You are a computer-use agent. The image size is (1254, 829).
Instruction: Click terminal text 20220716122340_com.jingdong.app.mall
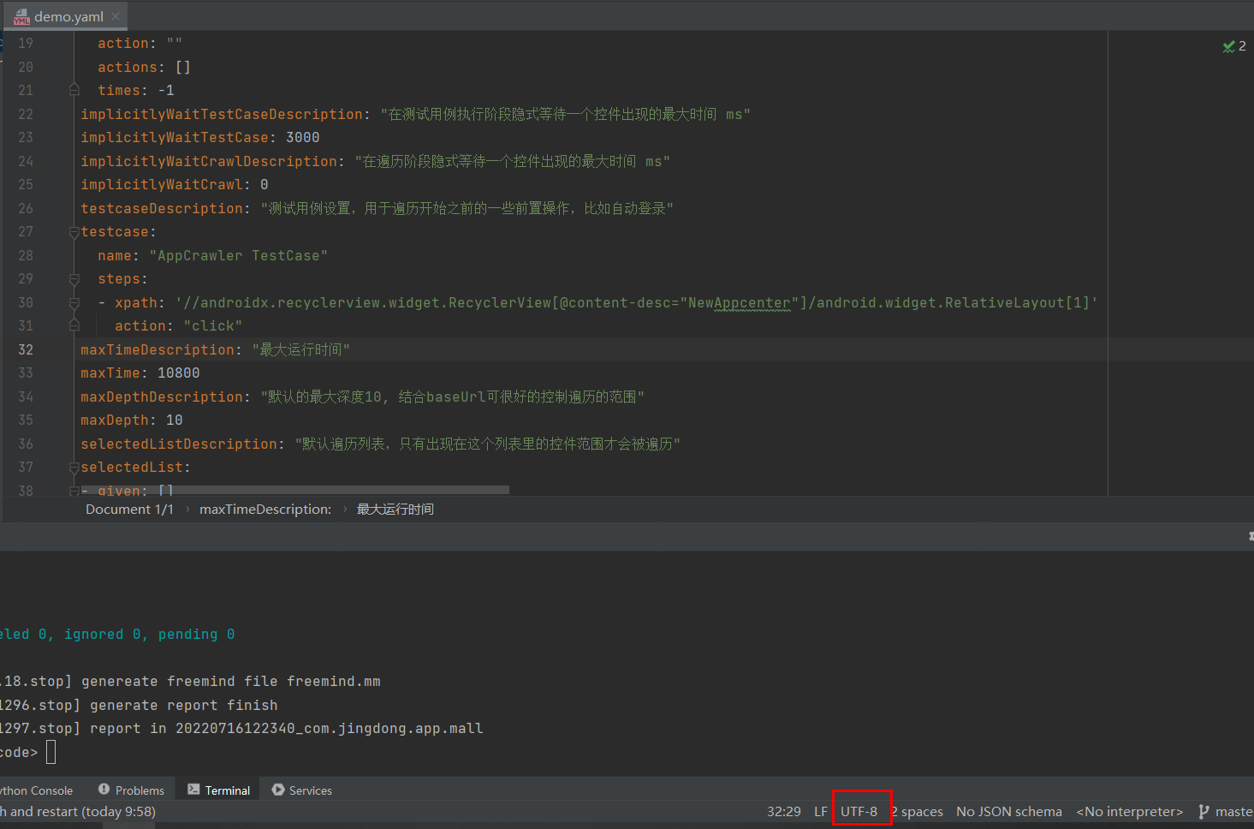(x=330, y=728)
